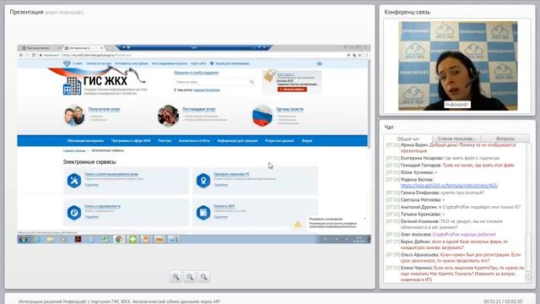
Task: Click Анатолий Дурюк chat message
Action: [x=453, y=207]
